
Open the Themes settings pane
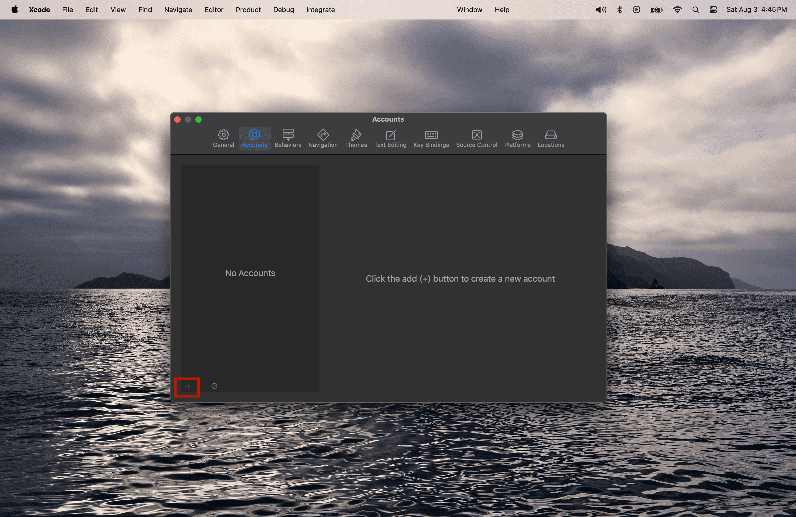(356, 138)
